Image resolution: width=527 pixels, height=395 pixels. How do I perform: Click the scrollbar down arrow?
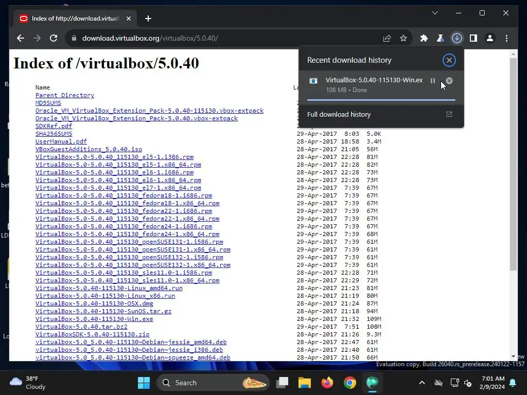coord(513,357)
